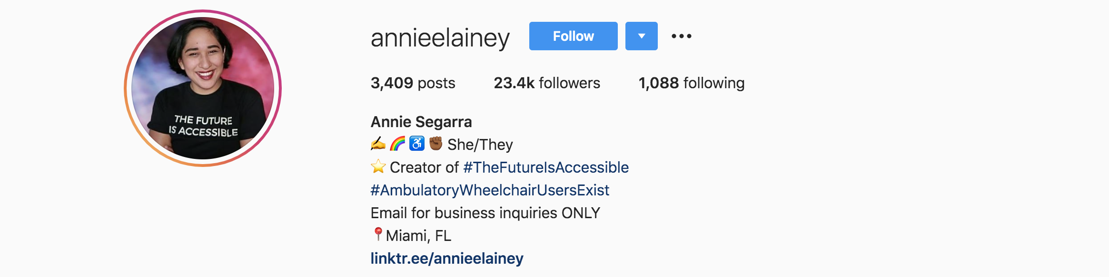The width and height of the screenshot is (1109, 277).
Task: Click the red pushpin emoji near Miami
Action: (378, 234)
